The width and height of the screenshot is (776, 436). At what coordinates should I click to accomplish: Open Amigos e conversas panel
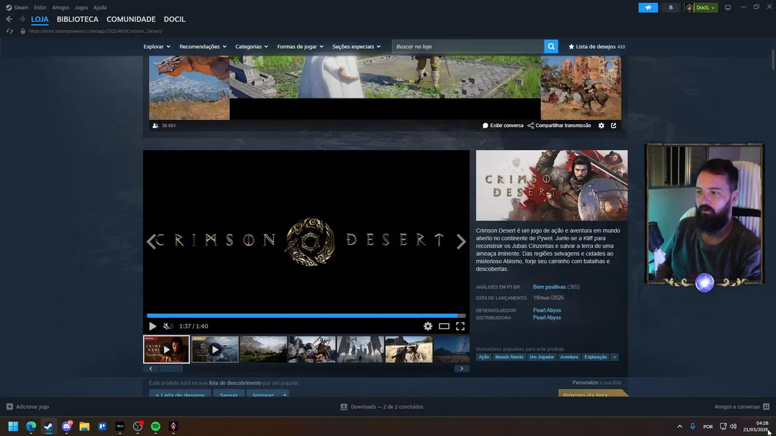pyautogui.click(x=742, y=407)
